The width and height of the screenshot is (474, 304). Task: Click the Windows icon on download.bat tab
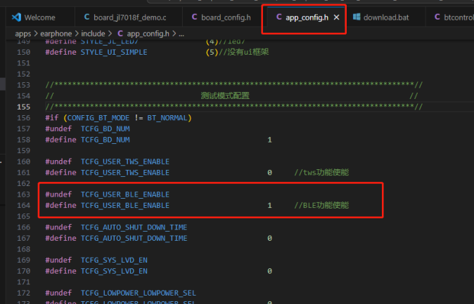pos(357,17)
